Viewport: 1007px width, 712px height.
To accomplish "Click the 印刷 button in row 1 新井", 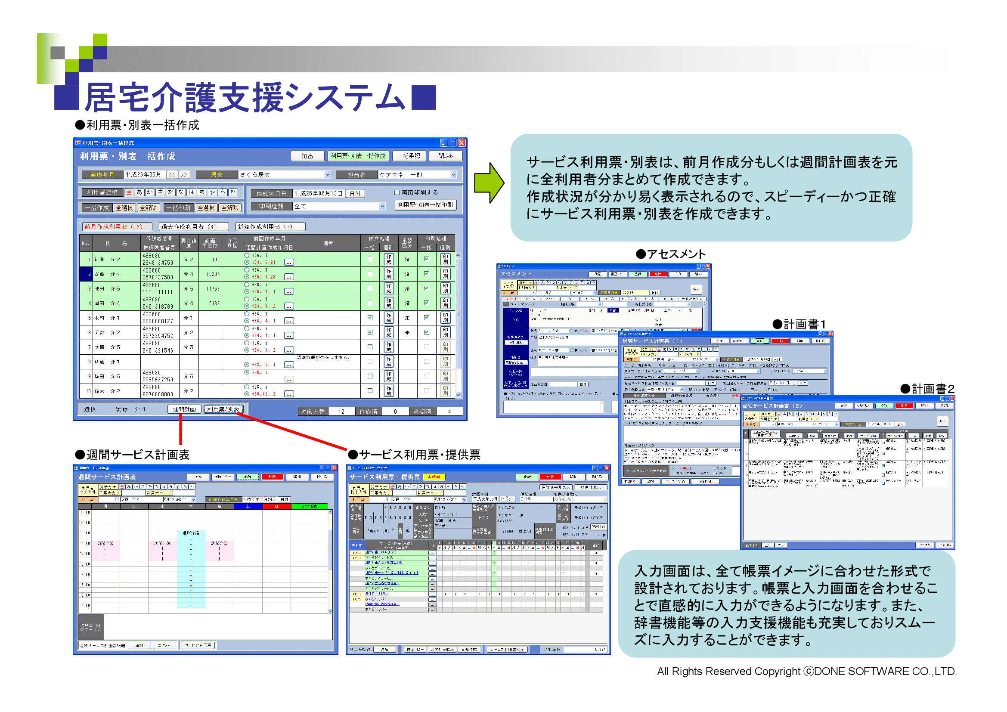I will point(446,259).
